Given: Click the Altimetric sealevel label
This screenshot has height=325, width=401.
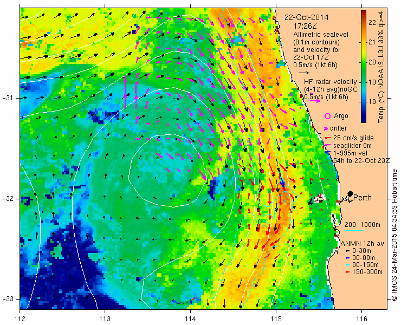Looking at the screenshot, I should coord(321,34).
